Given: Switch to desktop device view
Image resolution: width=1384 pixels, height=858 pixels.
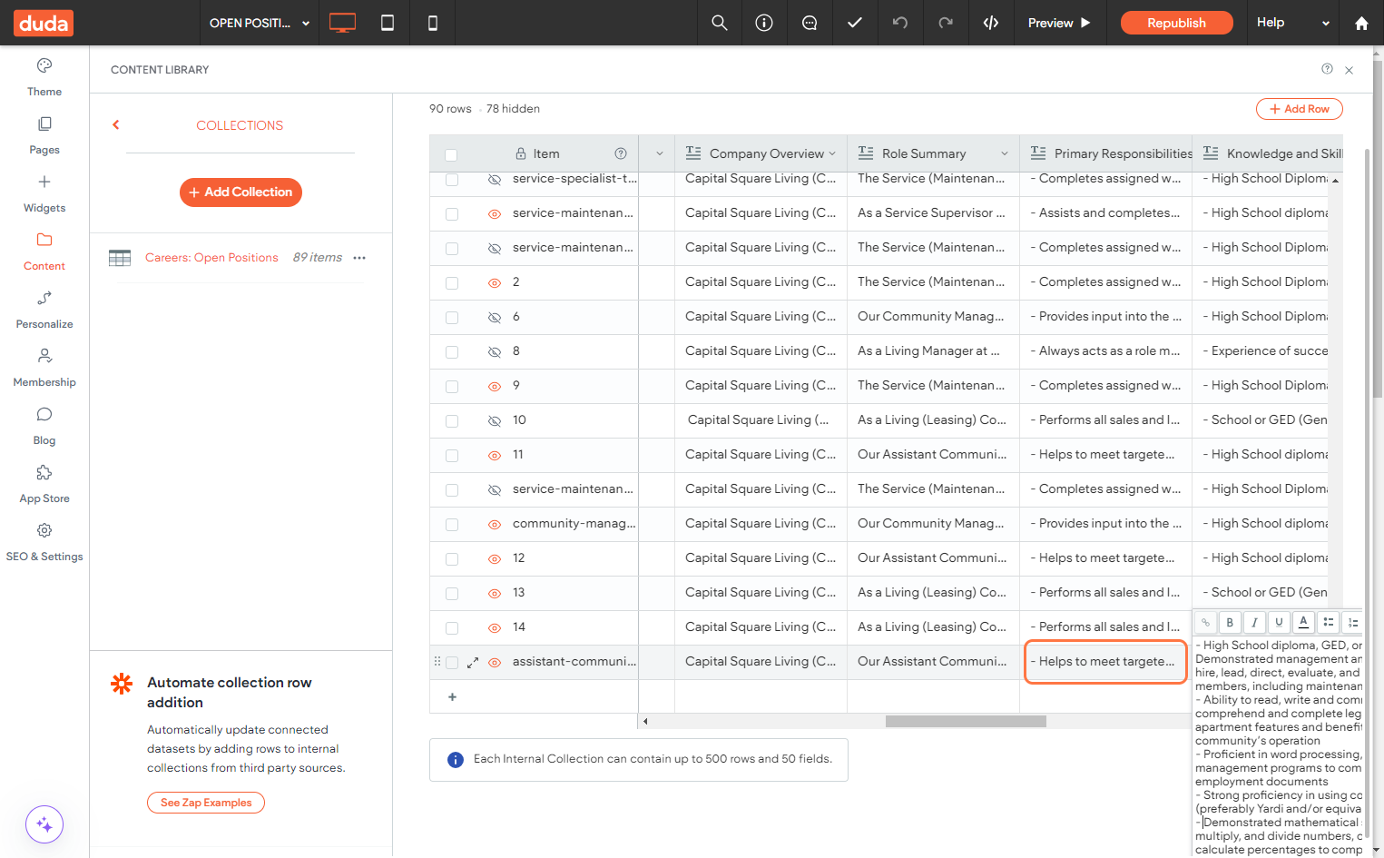Looking at the screenshot, I should click(342, 23).
